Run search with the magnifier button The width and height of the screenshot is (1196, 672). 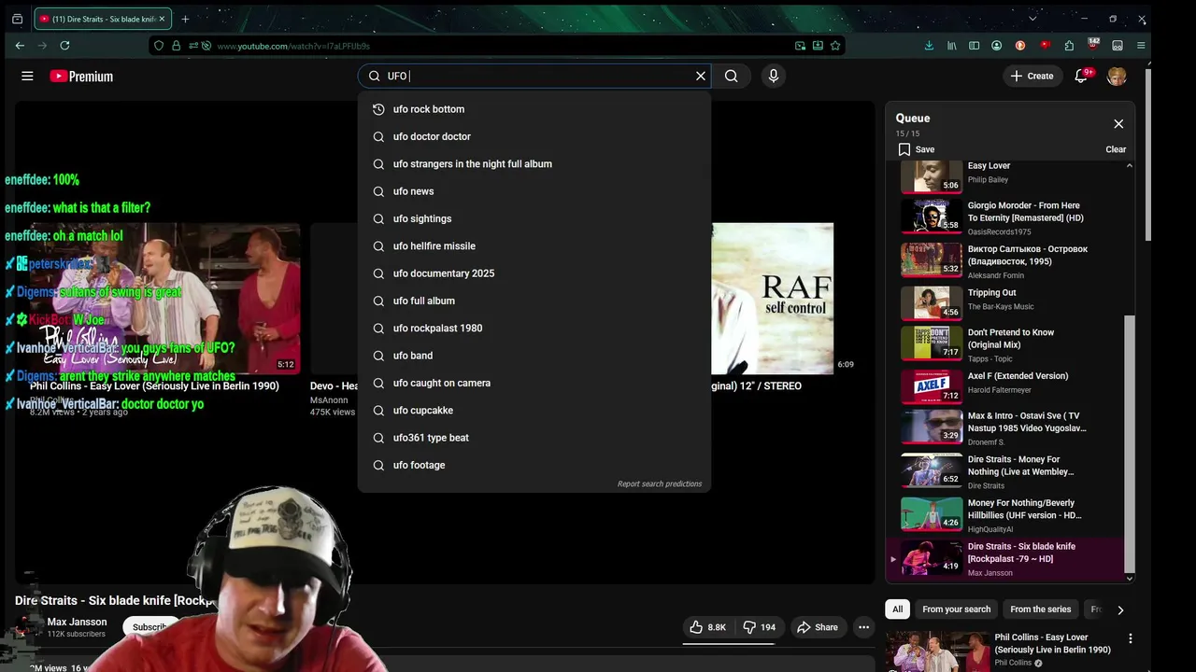click(x=732, y=77)
